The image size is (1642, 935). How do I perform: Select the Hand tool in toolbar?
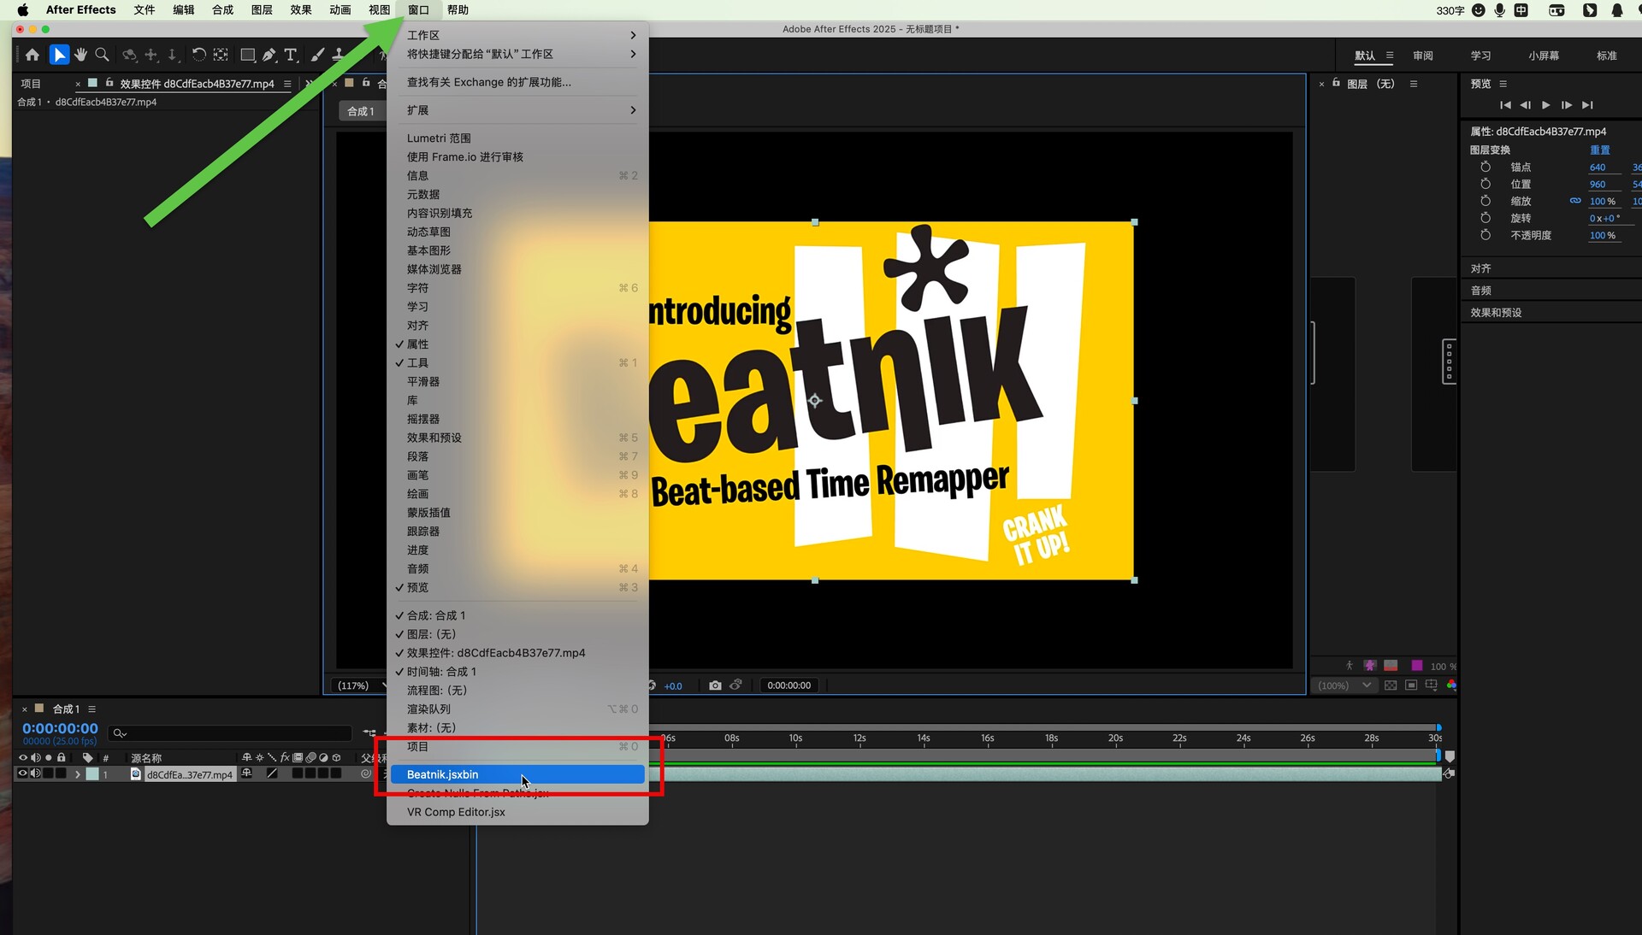(80, 55)
